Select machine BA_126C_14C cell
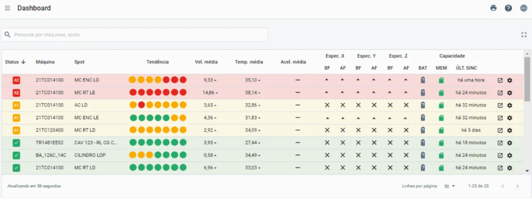The height and width of the screenshot is (198, 532). point(51,155)
